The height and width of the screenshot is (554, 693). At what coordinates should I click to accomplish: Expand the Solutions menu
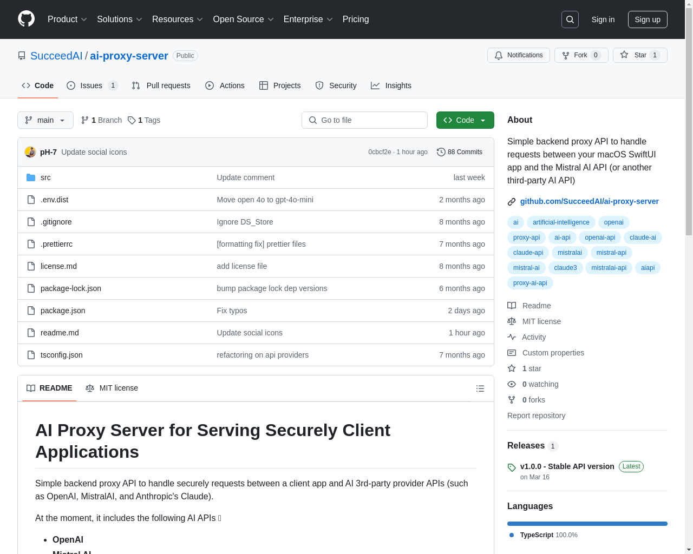tap(120, 19)
